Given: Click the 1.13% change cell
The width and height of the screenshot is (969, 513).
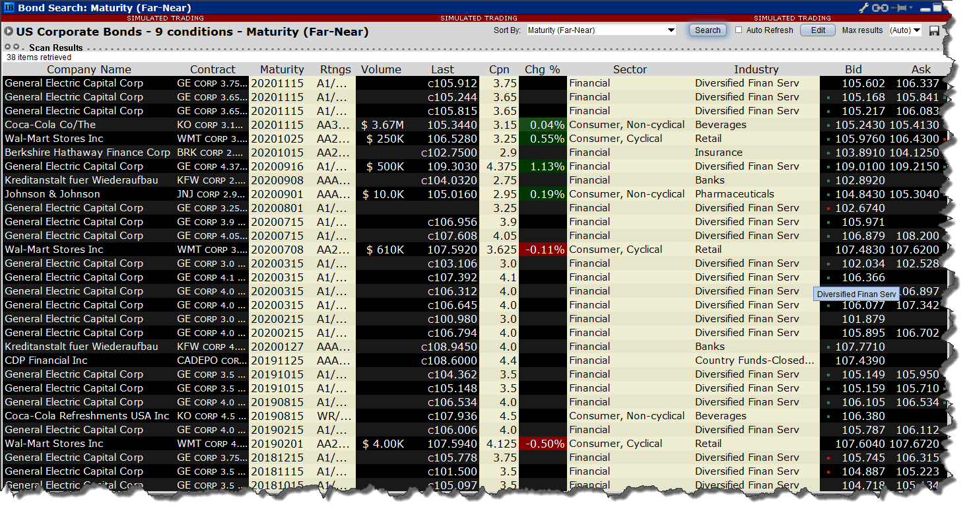Looking at the screenshot, I should click(543, 166).
